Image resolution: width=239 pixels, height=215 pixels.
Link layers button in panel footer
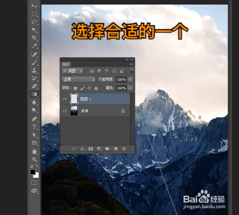[74, 149]
